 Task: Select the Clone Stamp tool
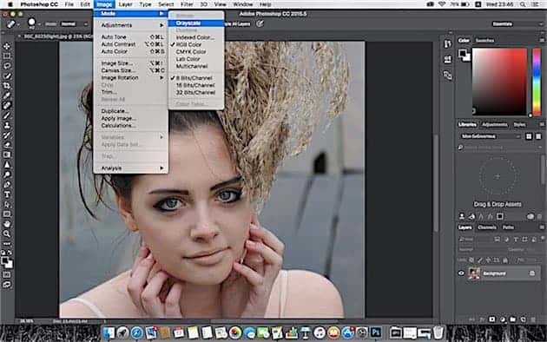tap(7, 125)
